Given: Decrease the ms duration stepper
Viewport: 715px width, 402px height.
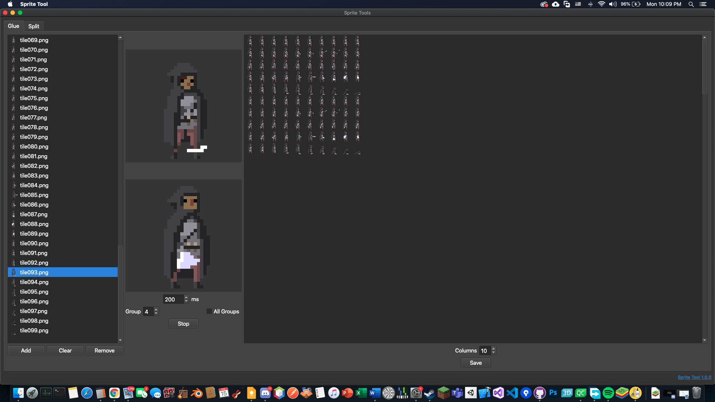Looking at the screenshot, I should (x=186, y=301).
